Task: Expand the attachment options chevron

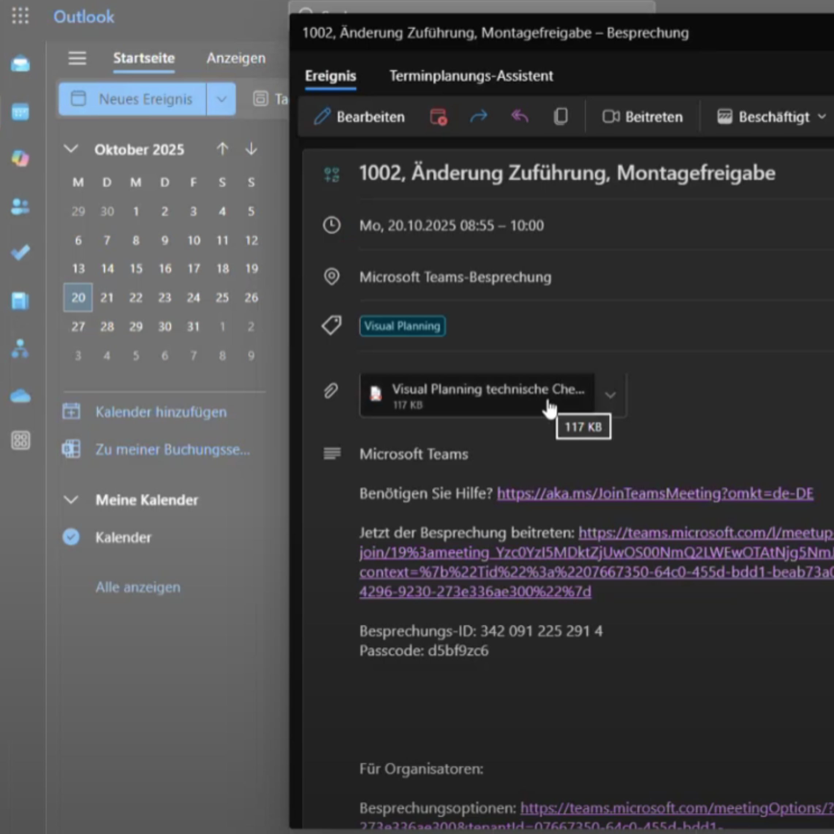Action: coord(610,395)
